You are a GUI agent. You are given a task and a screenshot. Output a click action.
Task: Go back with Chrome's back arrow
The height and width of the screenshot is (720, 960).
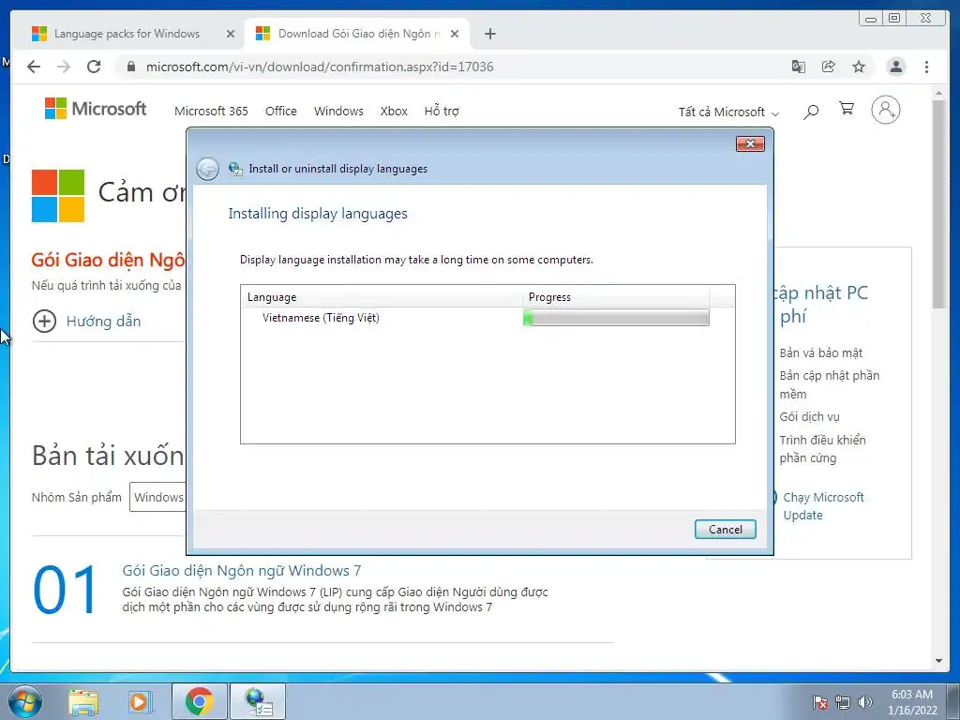pyautogui.click(x=34, y=67)
